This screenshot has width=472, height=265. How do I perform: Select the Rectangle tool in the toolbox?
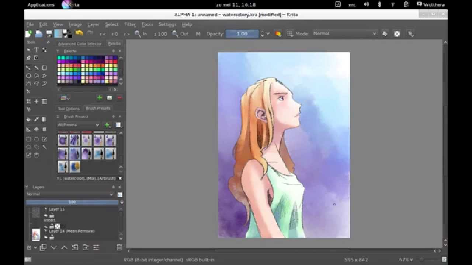(x=45, y=67)
